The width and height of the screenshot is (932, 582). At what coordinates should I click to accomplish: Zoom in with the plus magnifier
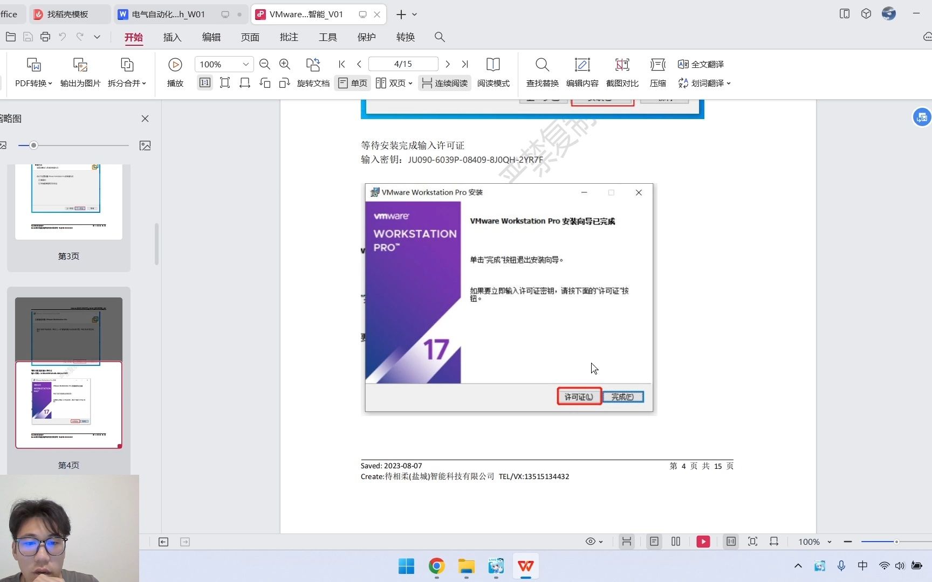pyautogui.click(x=285, y=64)
